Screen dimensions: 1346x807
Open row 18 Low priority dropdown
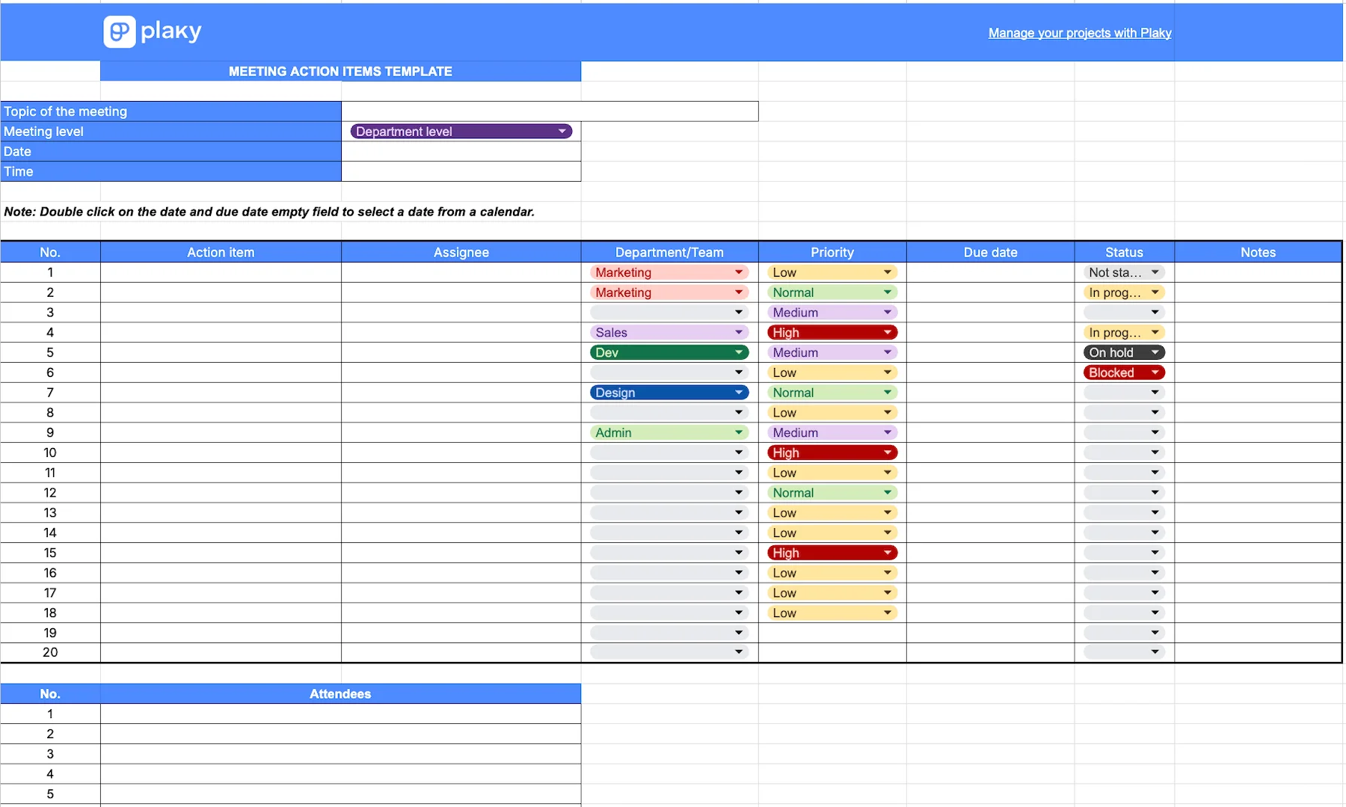point(832,613)
